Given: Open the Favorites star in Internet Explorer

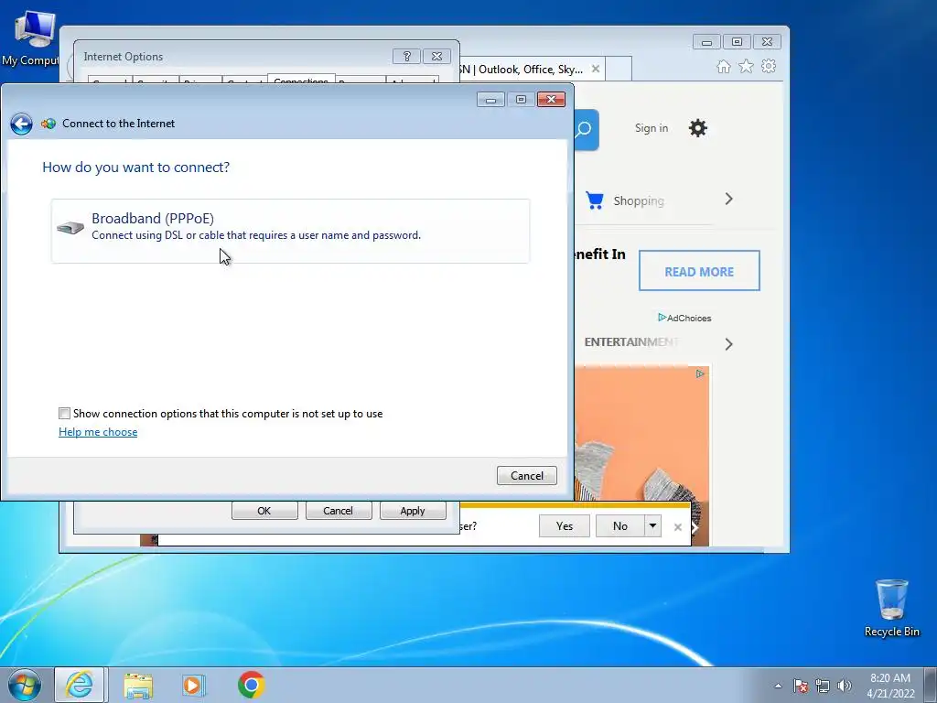Looking at the screenshot, I should click(746, 66).
